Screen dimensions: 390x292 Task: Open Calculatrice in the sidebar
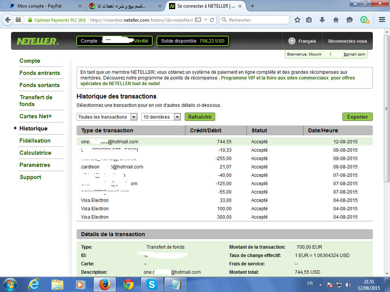tap(35, 153)
